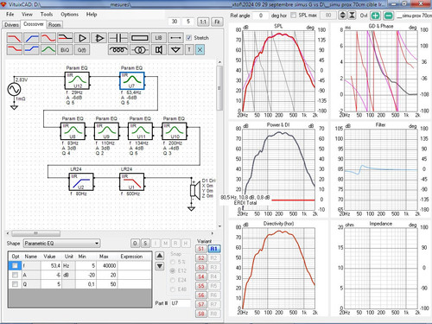Move parameter row up with up arrow

(x=160, y=256)
